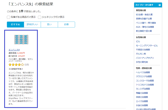This screenshot has height=110, width=168.
Task: Open エイズ治療薬 category
Action: [142, 101]
